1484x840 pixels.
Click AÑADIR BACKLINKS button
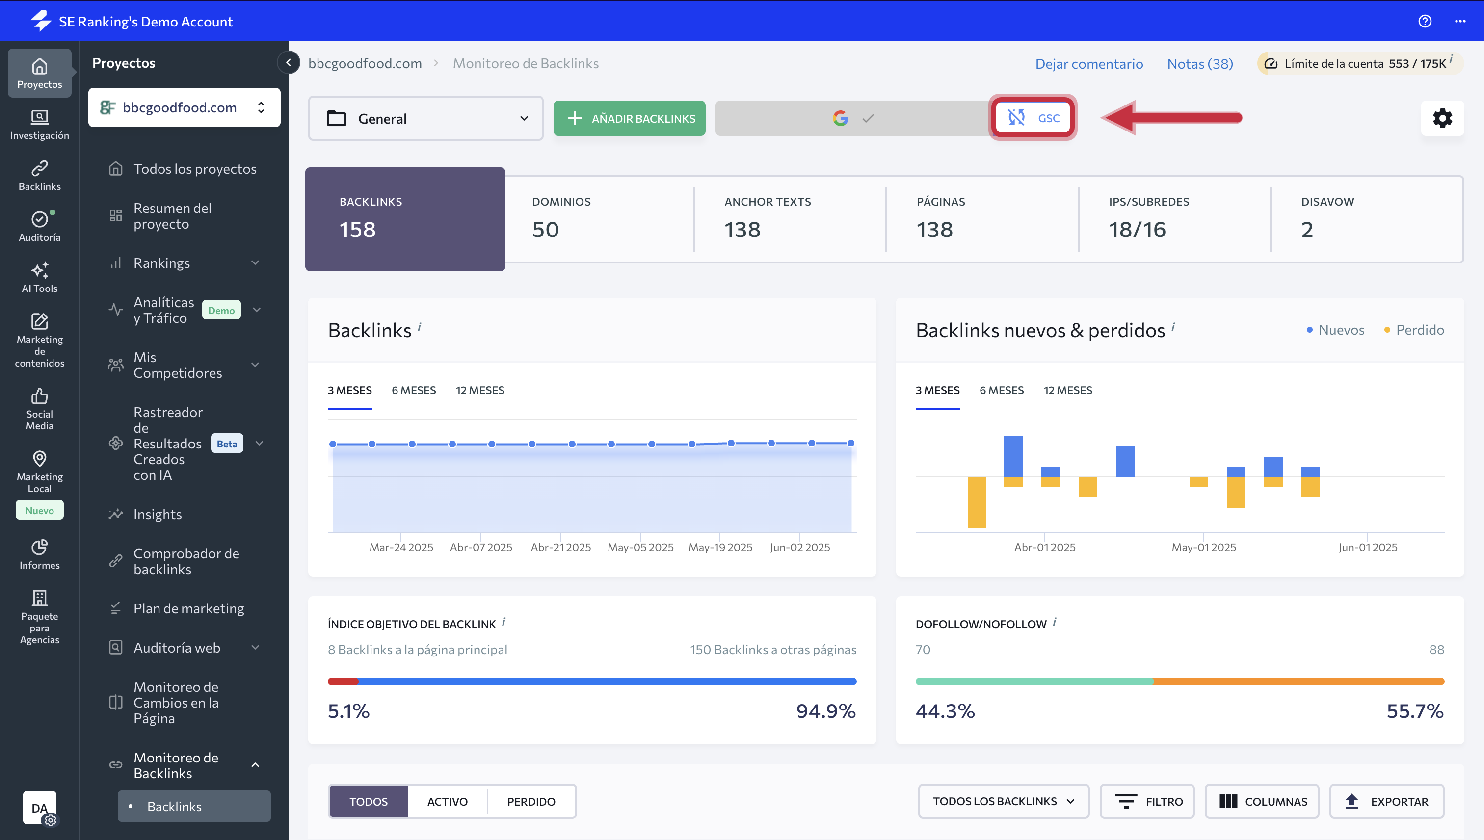click(x=629, y=118)
